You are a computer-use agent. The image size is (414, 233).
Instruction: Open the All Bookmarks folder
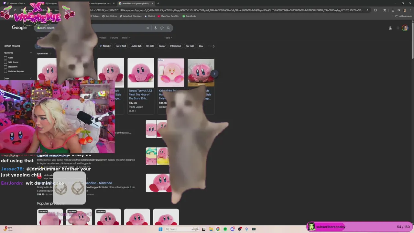coord(404,16)
